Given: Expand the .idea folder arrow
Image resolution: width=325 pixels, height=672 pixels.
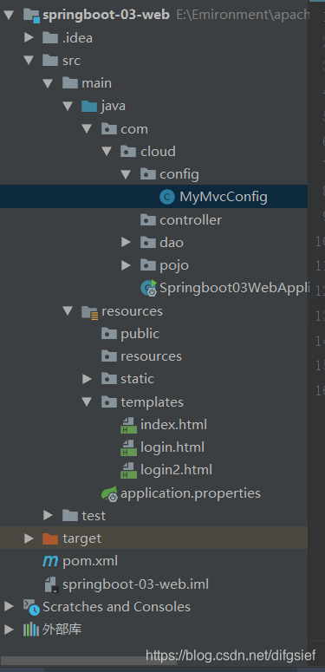Looking at the screenshot, I should click(29, 38).
